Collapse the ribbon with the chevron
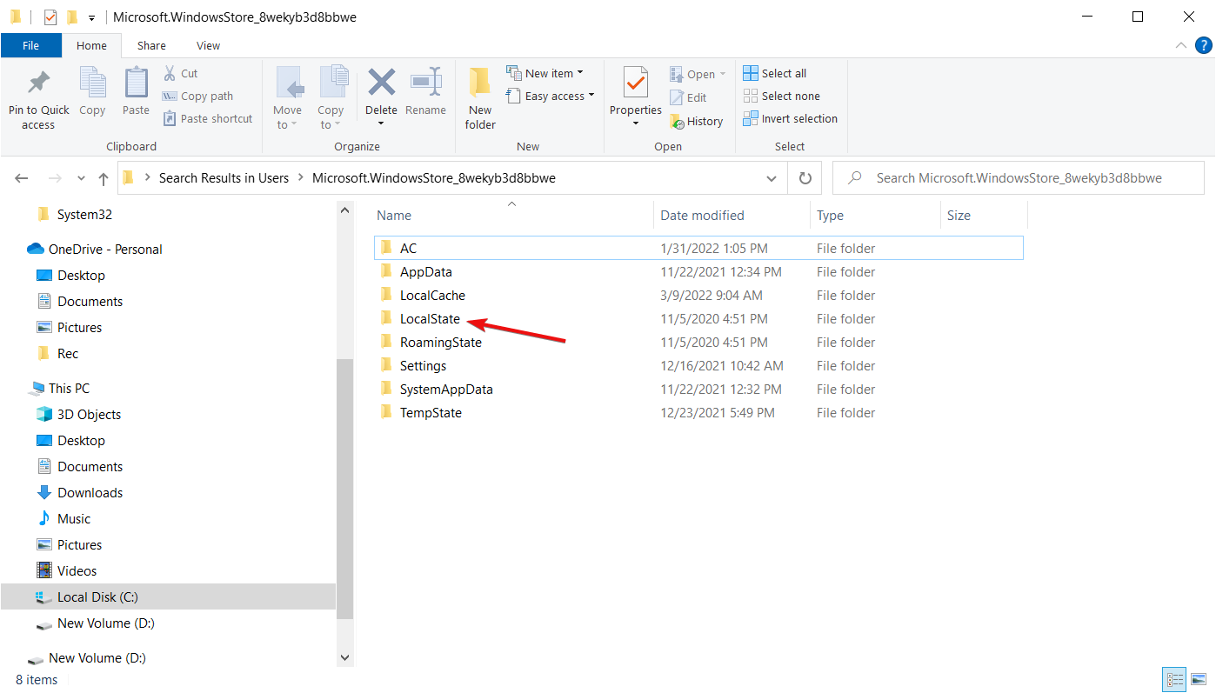Viewport: 1216px width, 693px height. pyautogui.click(x=1180, y=45)
